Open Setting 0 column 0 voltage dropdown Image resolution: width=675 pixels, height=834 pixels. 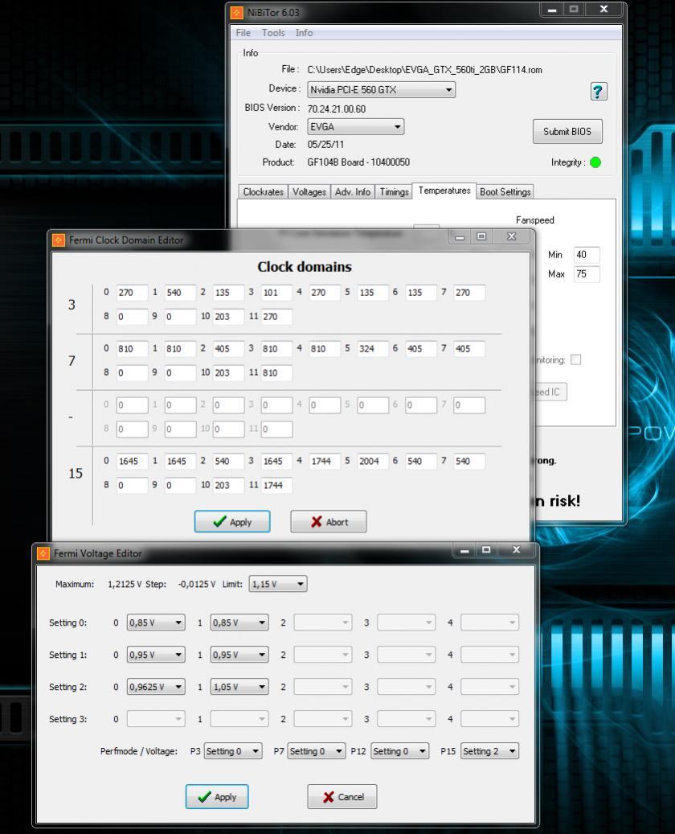pyautogui.click(x=156, y=622)
